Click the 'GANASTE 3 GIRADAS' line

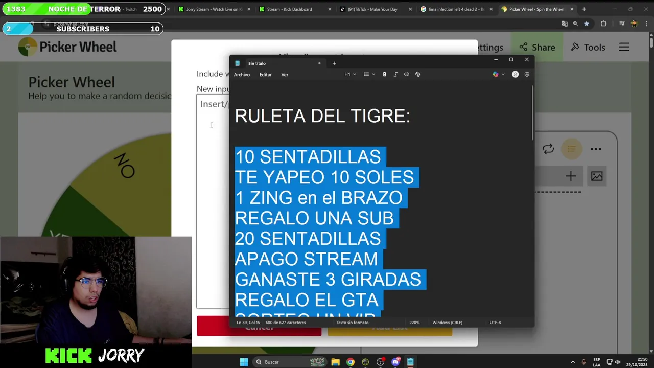pyautogui.click(x=328, y=280)
